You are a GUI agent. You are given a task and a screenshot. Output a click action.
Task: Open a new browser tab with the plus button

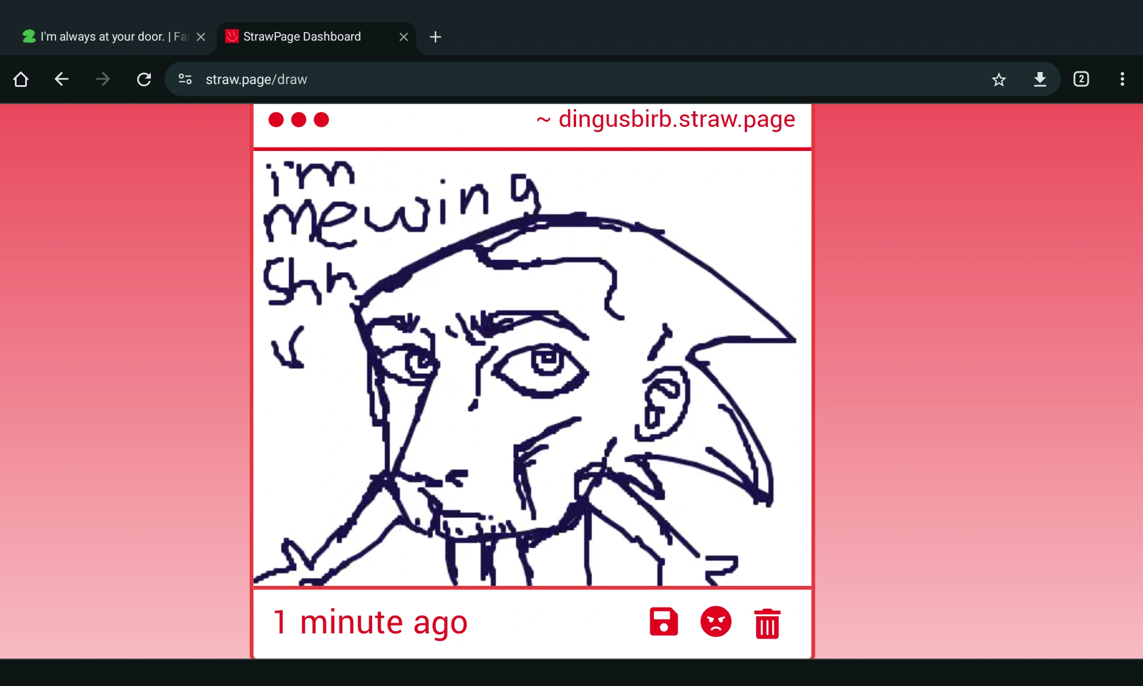point(435,37)
